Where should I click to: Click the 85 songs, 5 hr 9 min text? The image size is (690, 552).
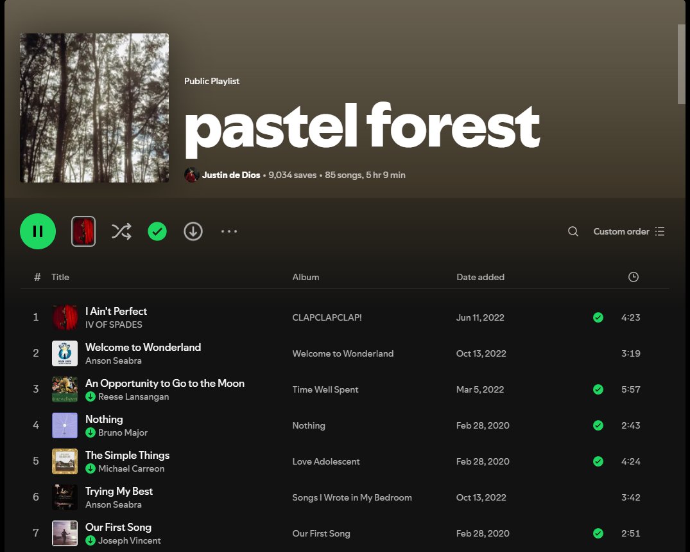(x=365, y=175)
